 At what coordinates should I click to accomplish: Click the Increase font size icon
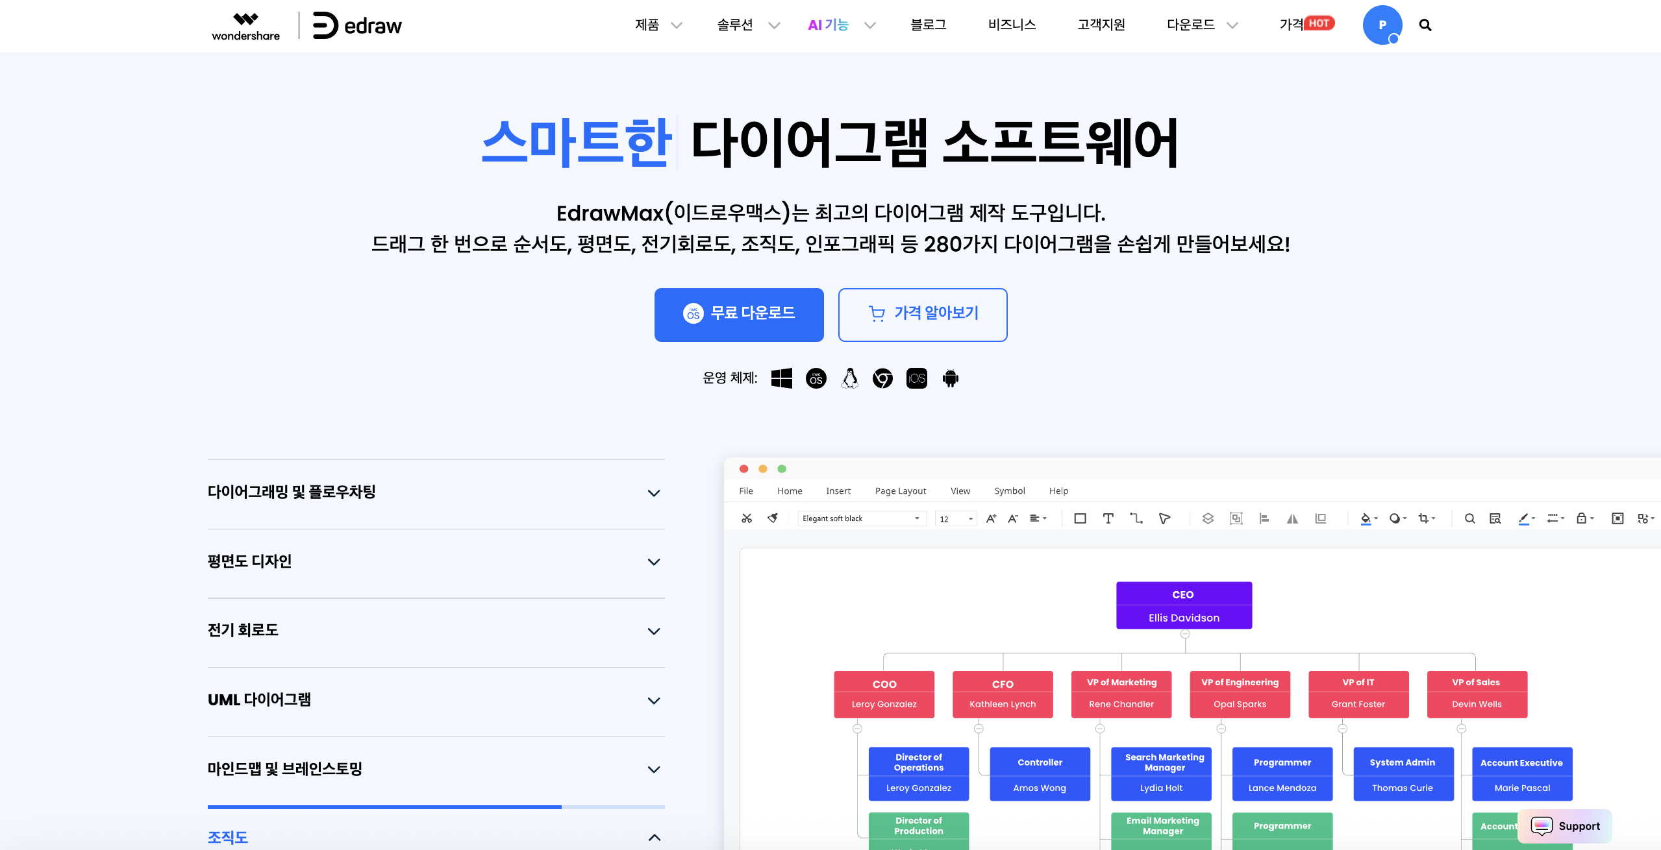tap(991, 518)
